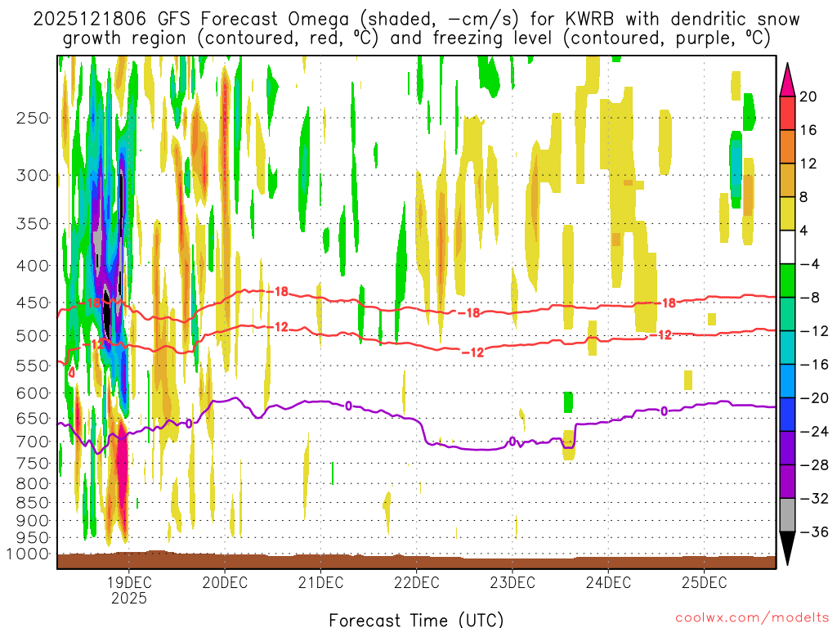Screen dimensions: 837x628
Task: Click the 500 pressure level label
Action: (x=33, y=336)
